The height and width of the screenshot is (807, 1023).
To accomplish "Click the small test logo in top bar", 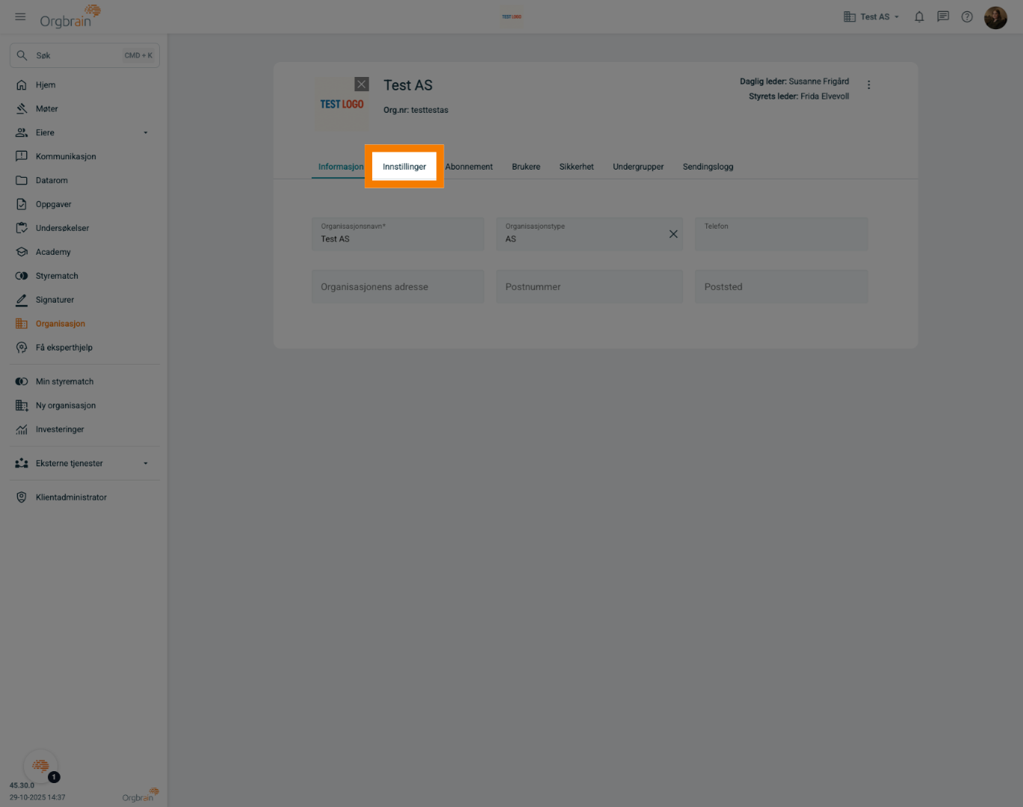I will [512, 16].
